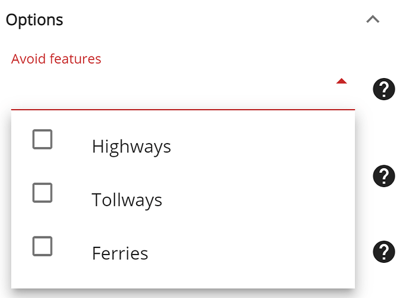The height and width of the screenshot is (298, 403).
Task: Select the Highways option label
Action: (131, 147)
